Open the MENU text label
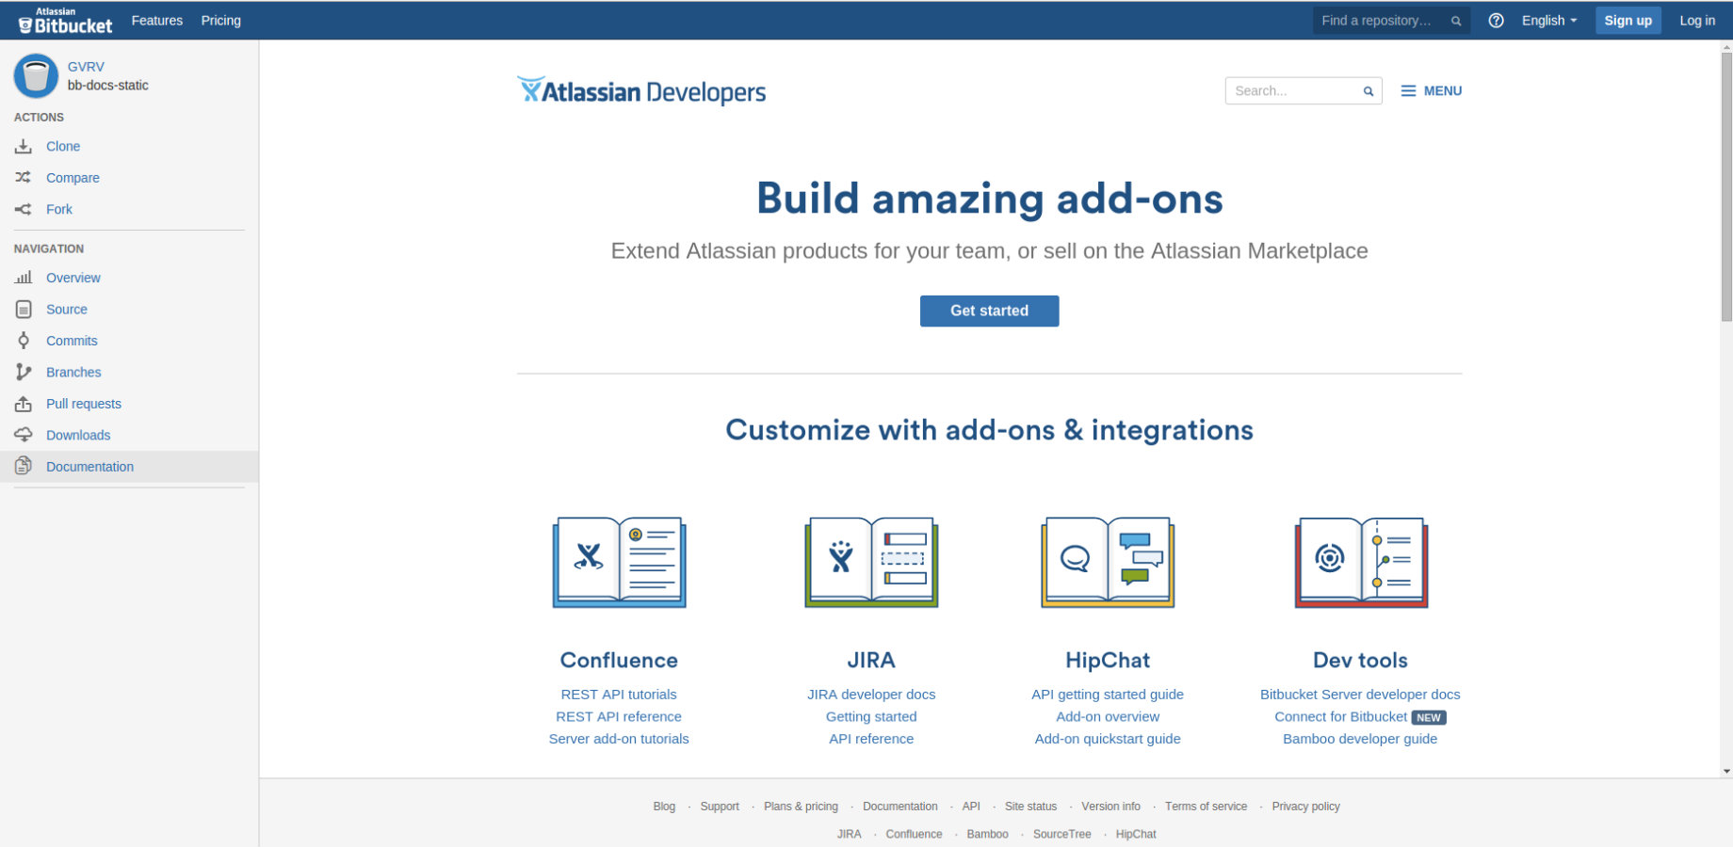Screen dimensions: 1733x847 pos(1443,91)
